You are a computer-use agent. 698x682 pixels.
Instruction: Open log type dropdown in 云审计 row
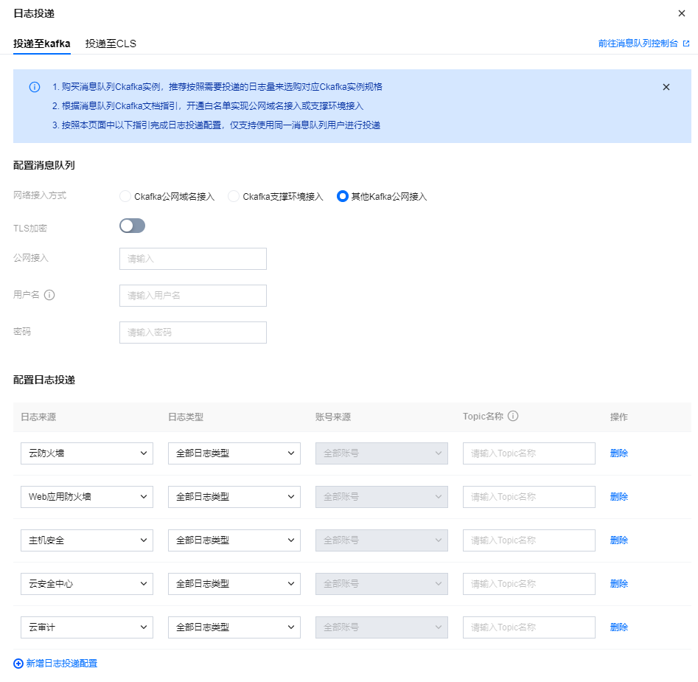pyautogui.click(x=234, y=627)
